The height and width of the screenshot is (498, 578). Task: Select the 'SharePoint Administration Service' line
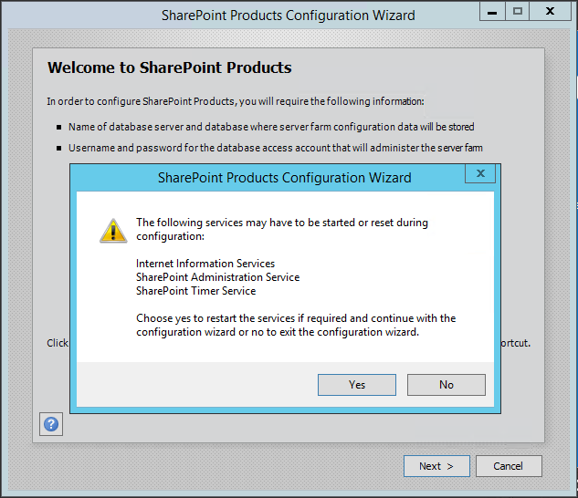point(217,277)
